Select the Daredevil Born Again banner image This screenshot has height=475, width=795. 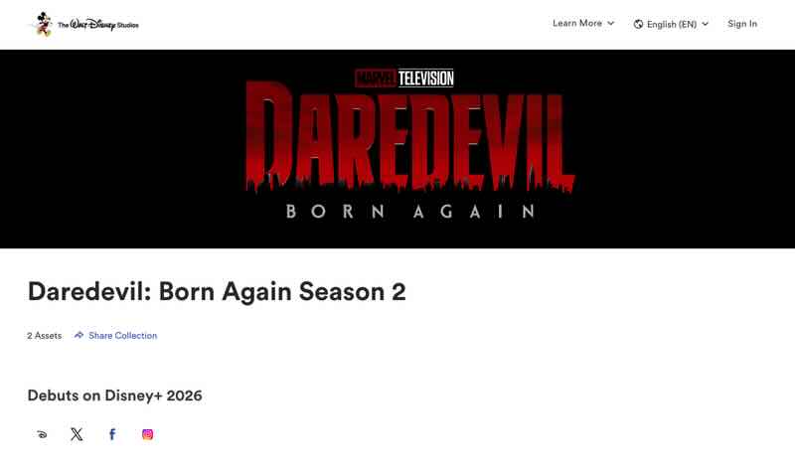397,149
